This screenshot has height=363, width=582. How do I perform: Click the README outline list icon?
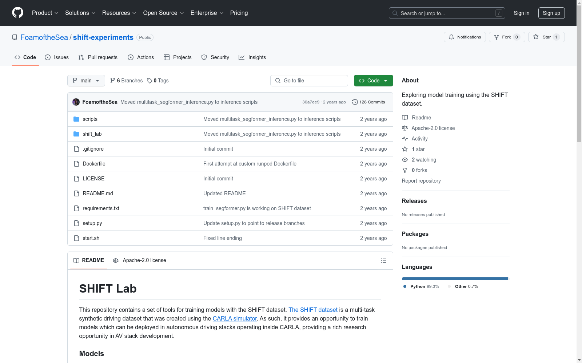(x=383, y=261)
